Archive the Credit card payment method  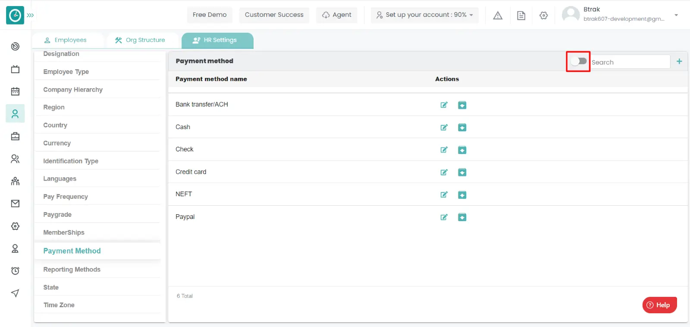[x=462, y=172]
